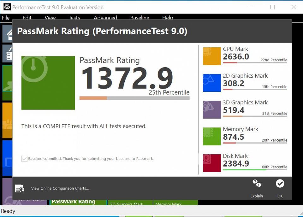The image size is (303, 217).
Task: Open the Help menu
Action: [168, 18]
